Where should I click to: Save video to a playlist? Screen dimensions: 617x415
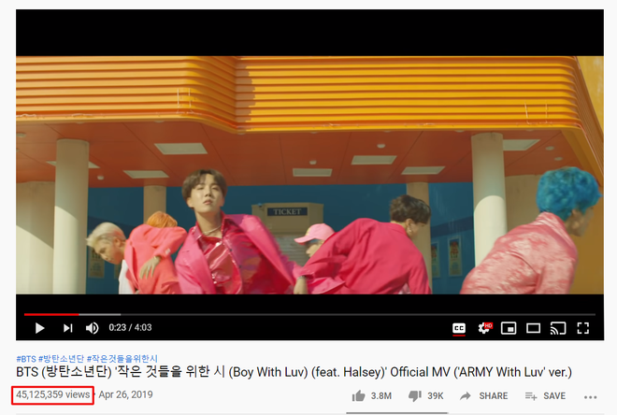tap(545, 395)
